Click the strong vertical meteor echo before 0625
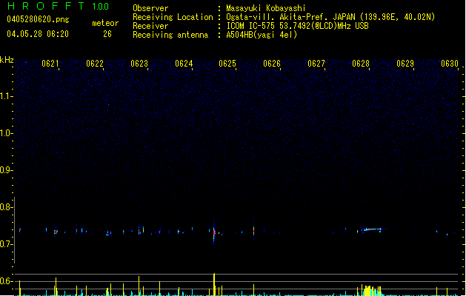This screenshot has width=466, height=296. coord(214,232)
